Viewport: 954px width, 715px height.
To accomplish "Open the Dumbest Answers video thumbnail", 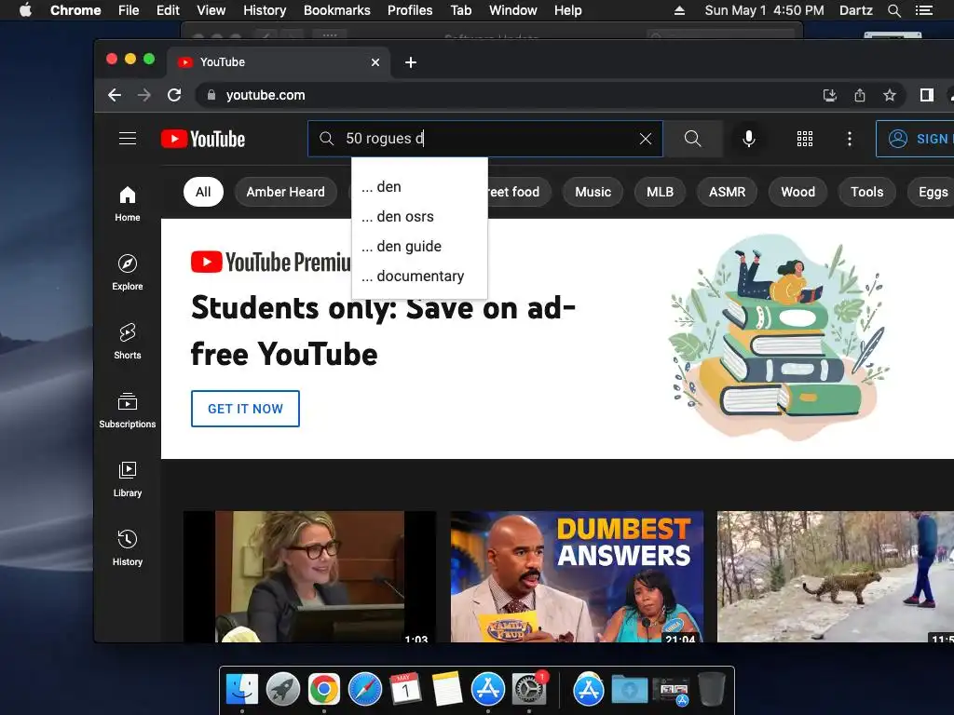I will (x=577, y=576).
